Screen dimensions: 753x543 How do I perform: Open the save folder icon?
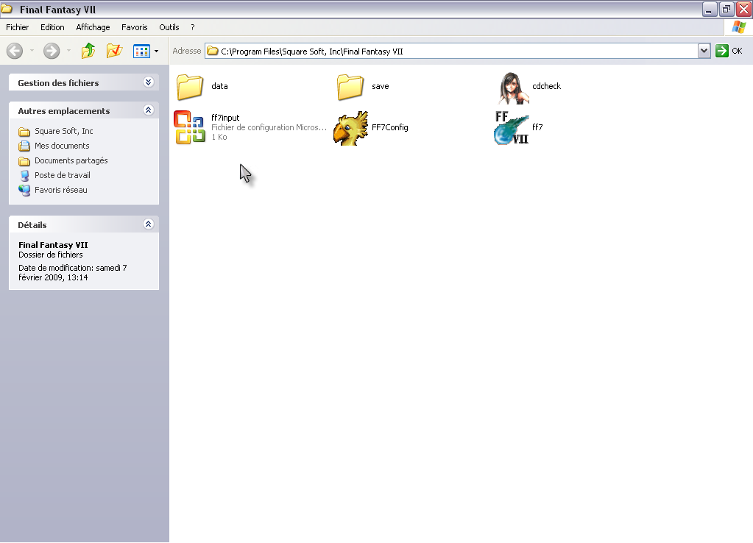tap(350, 87)
